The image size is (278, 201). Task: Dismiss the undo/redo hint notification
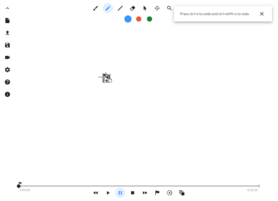[262, 14]
